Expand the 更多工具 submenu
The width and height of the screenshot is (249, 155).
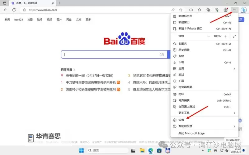point(204,113)
